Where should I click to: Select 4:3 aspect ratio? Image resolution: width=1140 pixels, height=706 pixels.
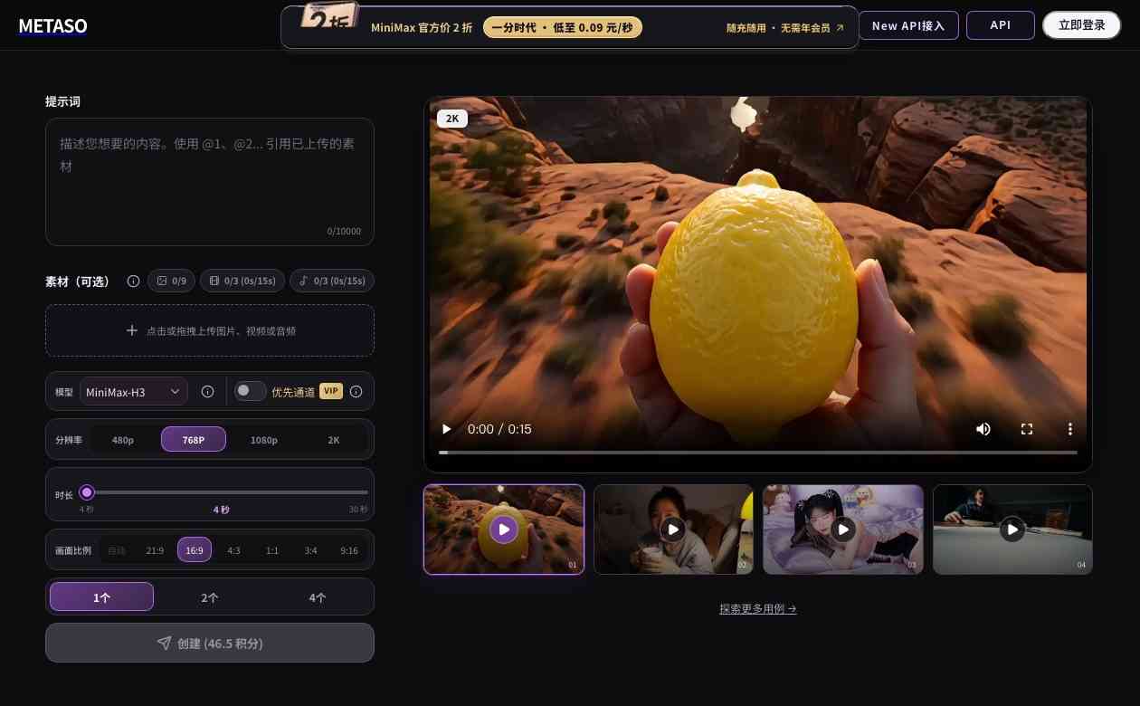tap(233, 550)
